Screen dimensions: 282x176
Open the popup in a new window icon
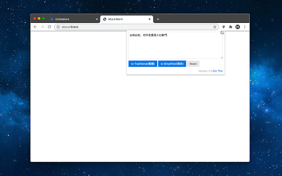click(223, 33)
